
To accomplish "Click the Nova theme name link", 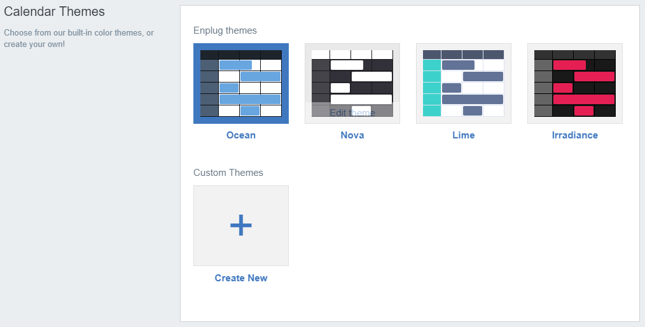I will tap(352, 135).
